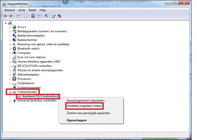Close the Apparaatbeheer window
197x140 pixels.
(184, 3)
